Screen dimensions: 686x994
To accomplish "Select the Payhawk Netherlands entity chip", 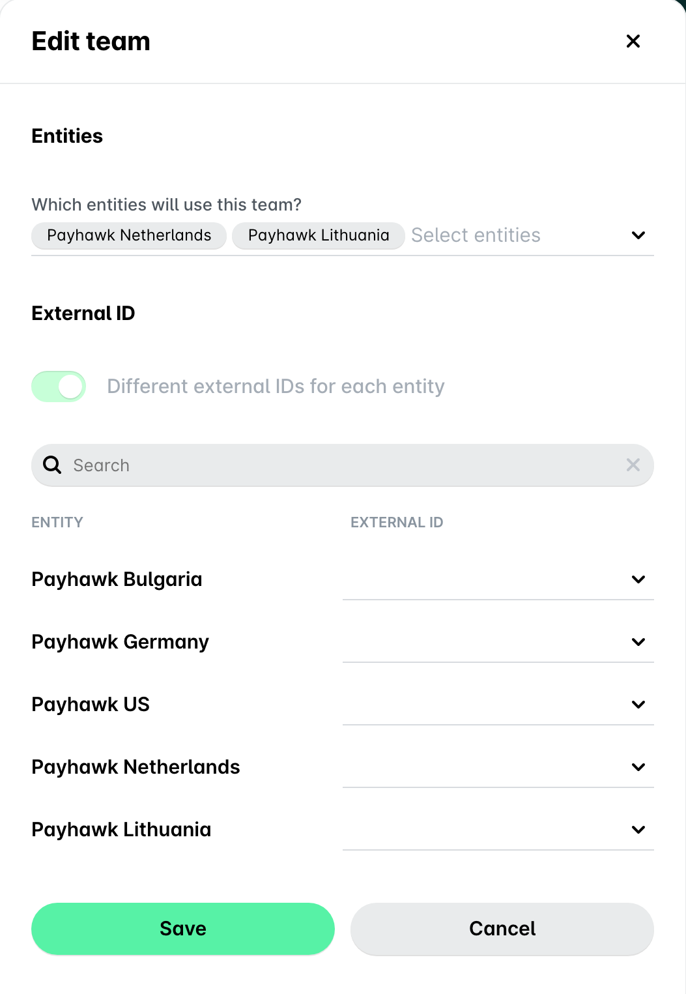I will click(x=129, y=235).
